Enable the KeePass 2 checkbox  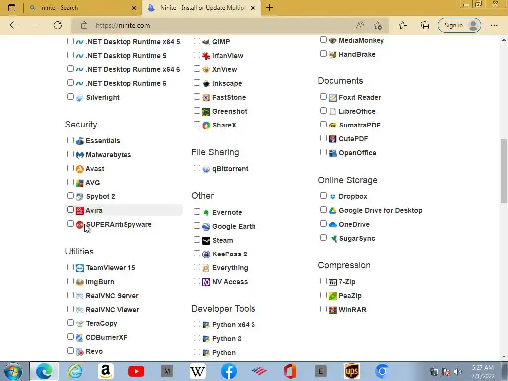point(197,254)
